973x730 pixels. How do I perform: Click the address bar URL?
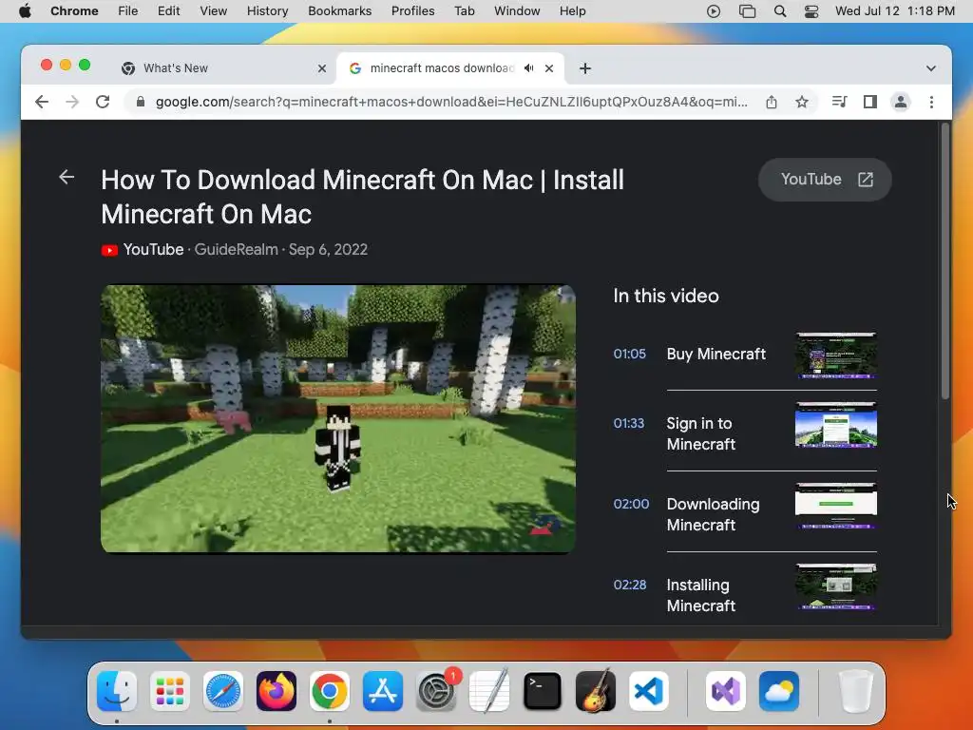click(451, 102)
